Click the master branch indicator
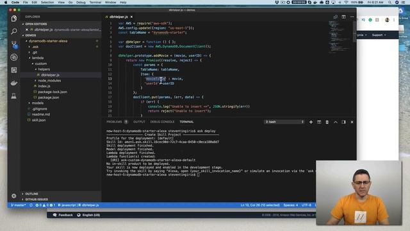 [x=19, y=205]
